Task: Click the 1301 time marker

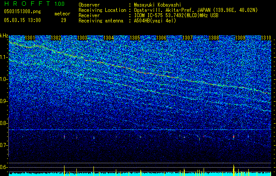Action: 30,38
